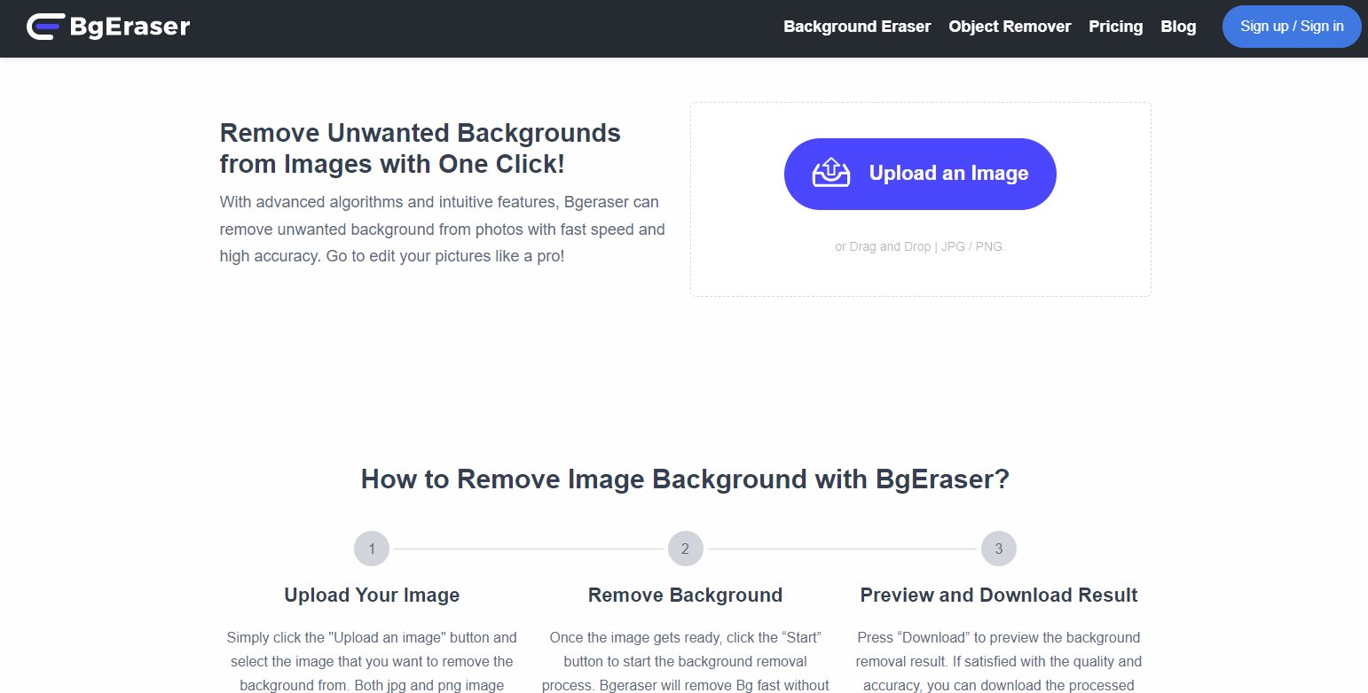Screen dimensions: 1368x693
Task: Click the BgEraser logo icon
Action: (x=44, y=27)
